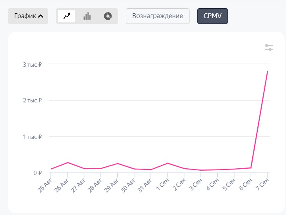Click the 26 Авг data point
This screenshot has width=286, height=215.
point(67,162)
